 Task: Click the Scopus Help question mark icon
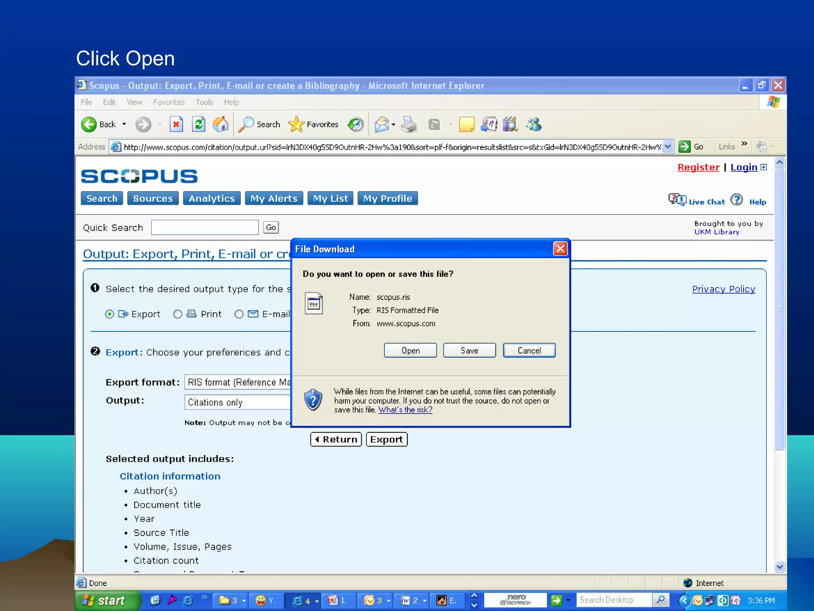pos(736,200)
